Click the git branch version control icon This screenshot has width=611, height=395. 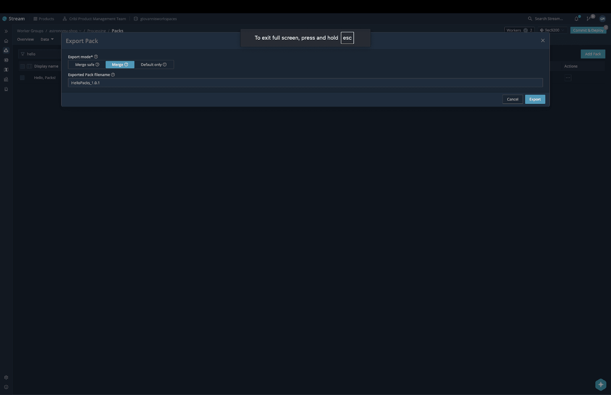click(589, 19)
